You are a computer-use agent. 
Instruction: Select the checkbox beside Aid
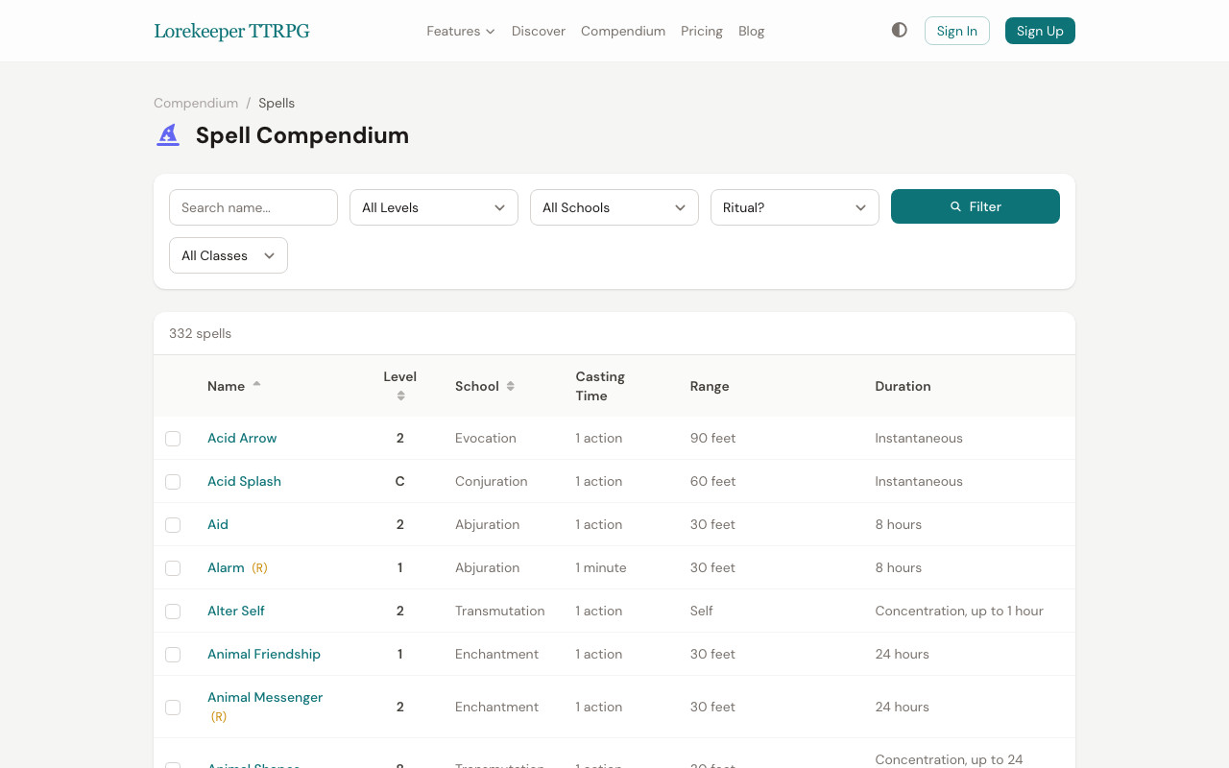[x=173, y=524]
